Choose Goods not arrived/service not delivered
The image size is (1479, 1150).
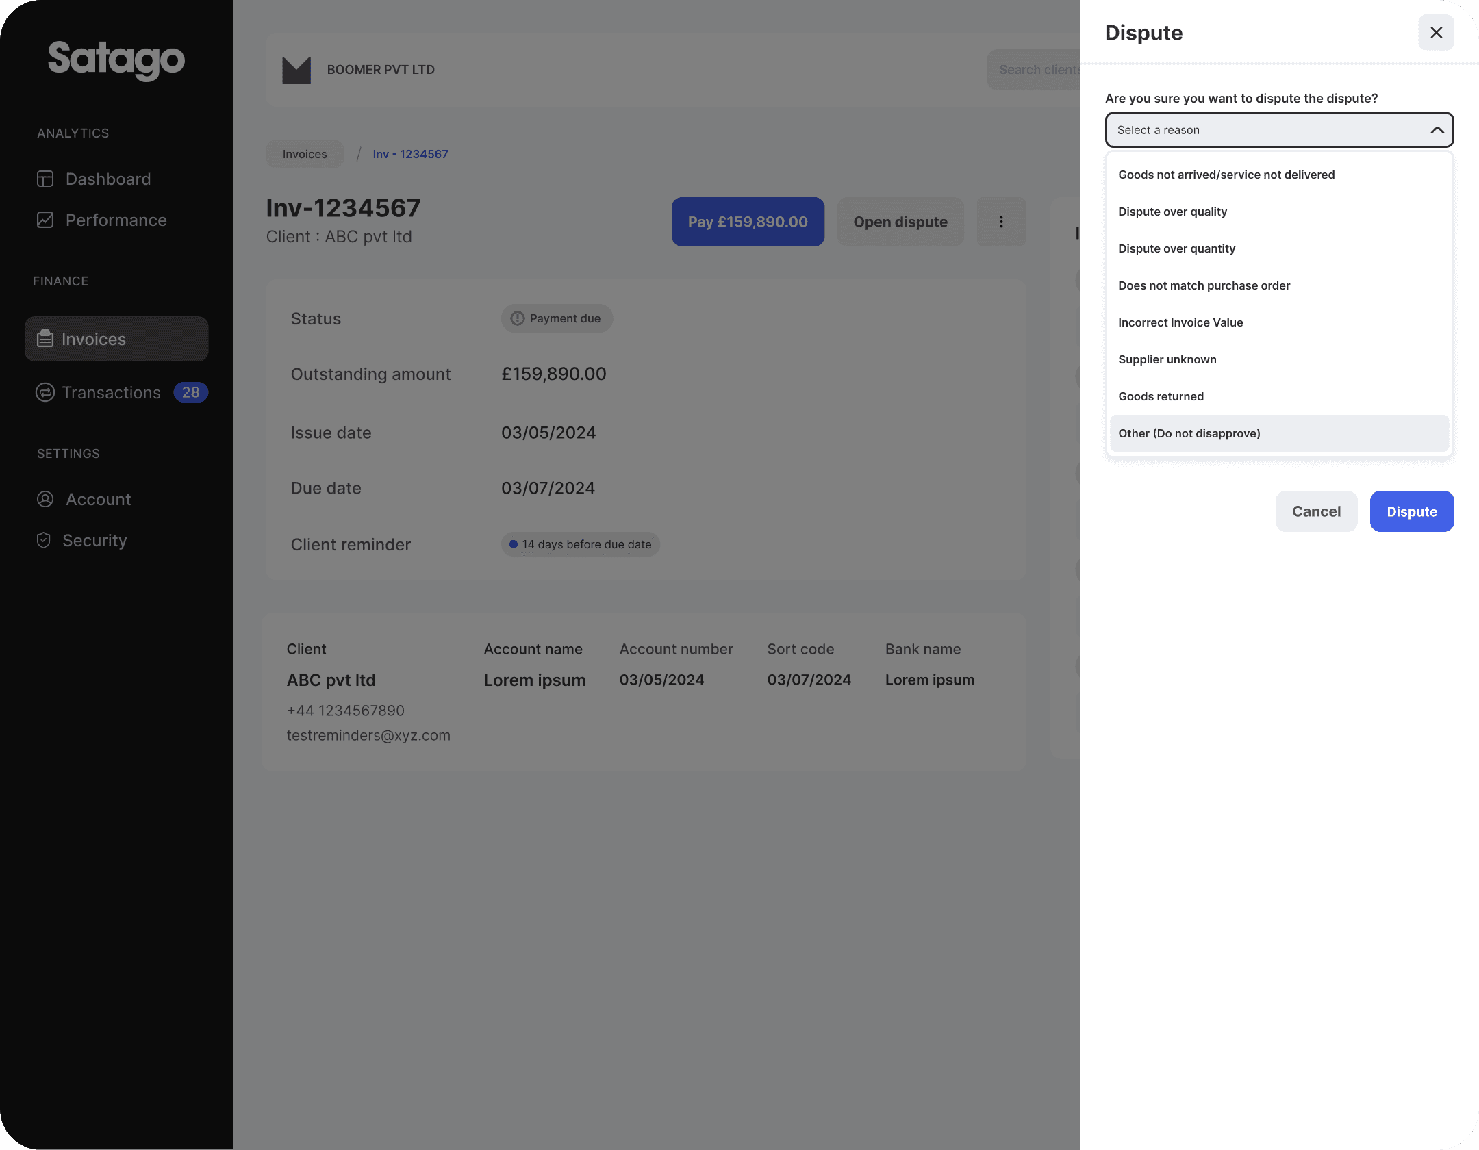pyautogui.click(x=1226, y=175)
